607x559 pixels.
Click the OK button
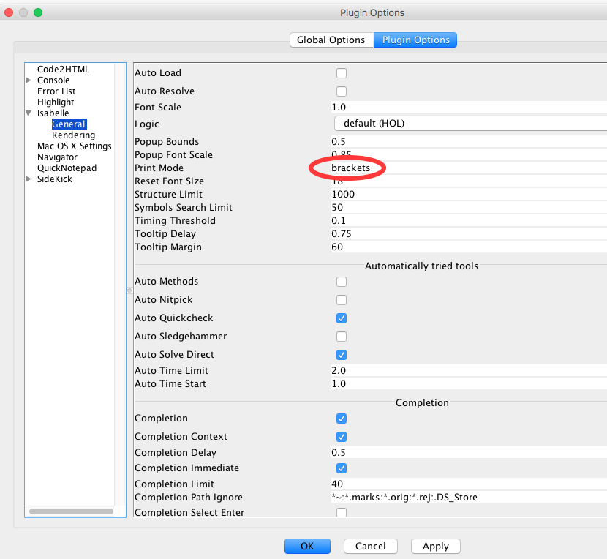tap(307, 546)
